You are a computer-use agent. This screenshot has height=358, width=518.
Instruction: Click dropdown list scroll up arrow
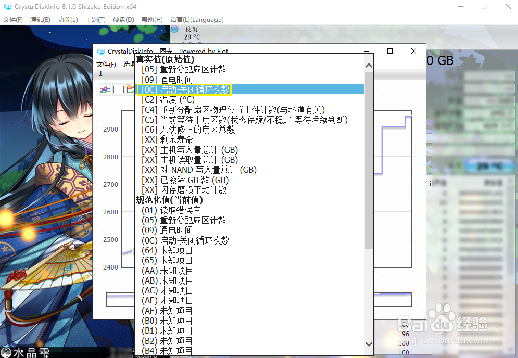pos(369,66)
